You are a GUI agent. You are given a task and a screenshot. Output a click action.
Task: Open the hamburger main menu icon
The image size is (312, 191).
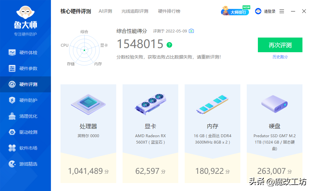(282, 11)
